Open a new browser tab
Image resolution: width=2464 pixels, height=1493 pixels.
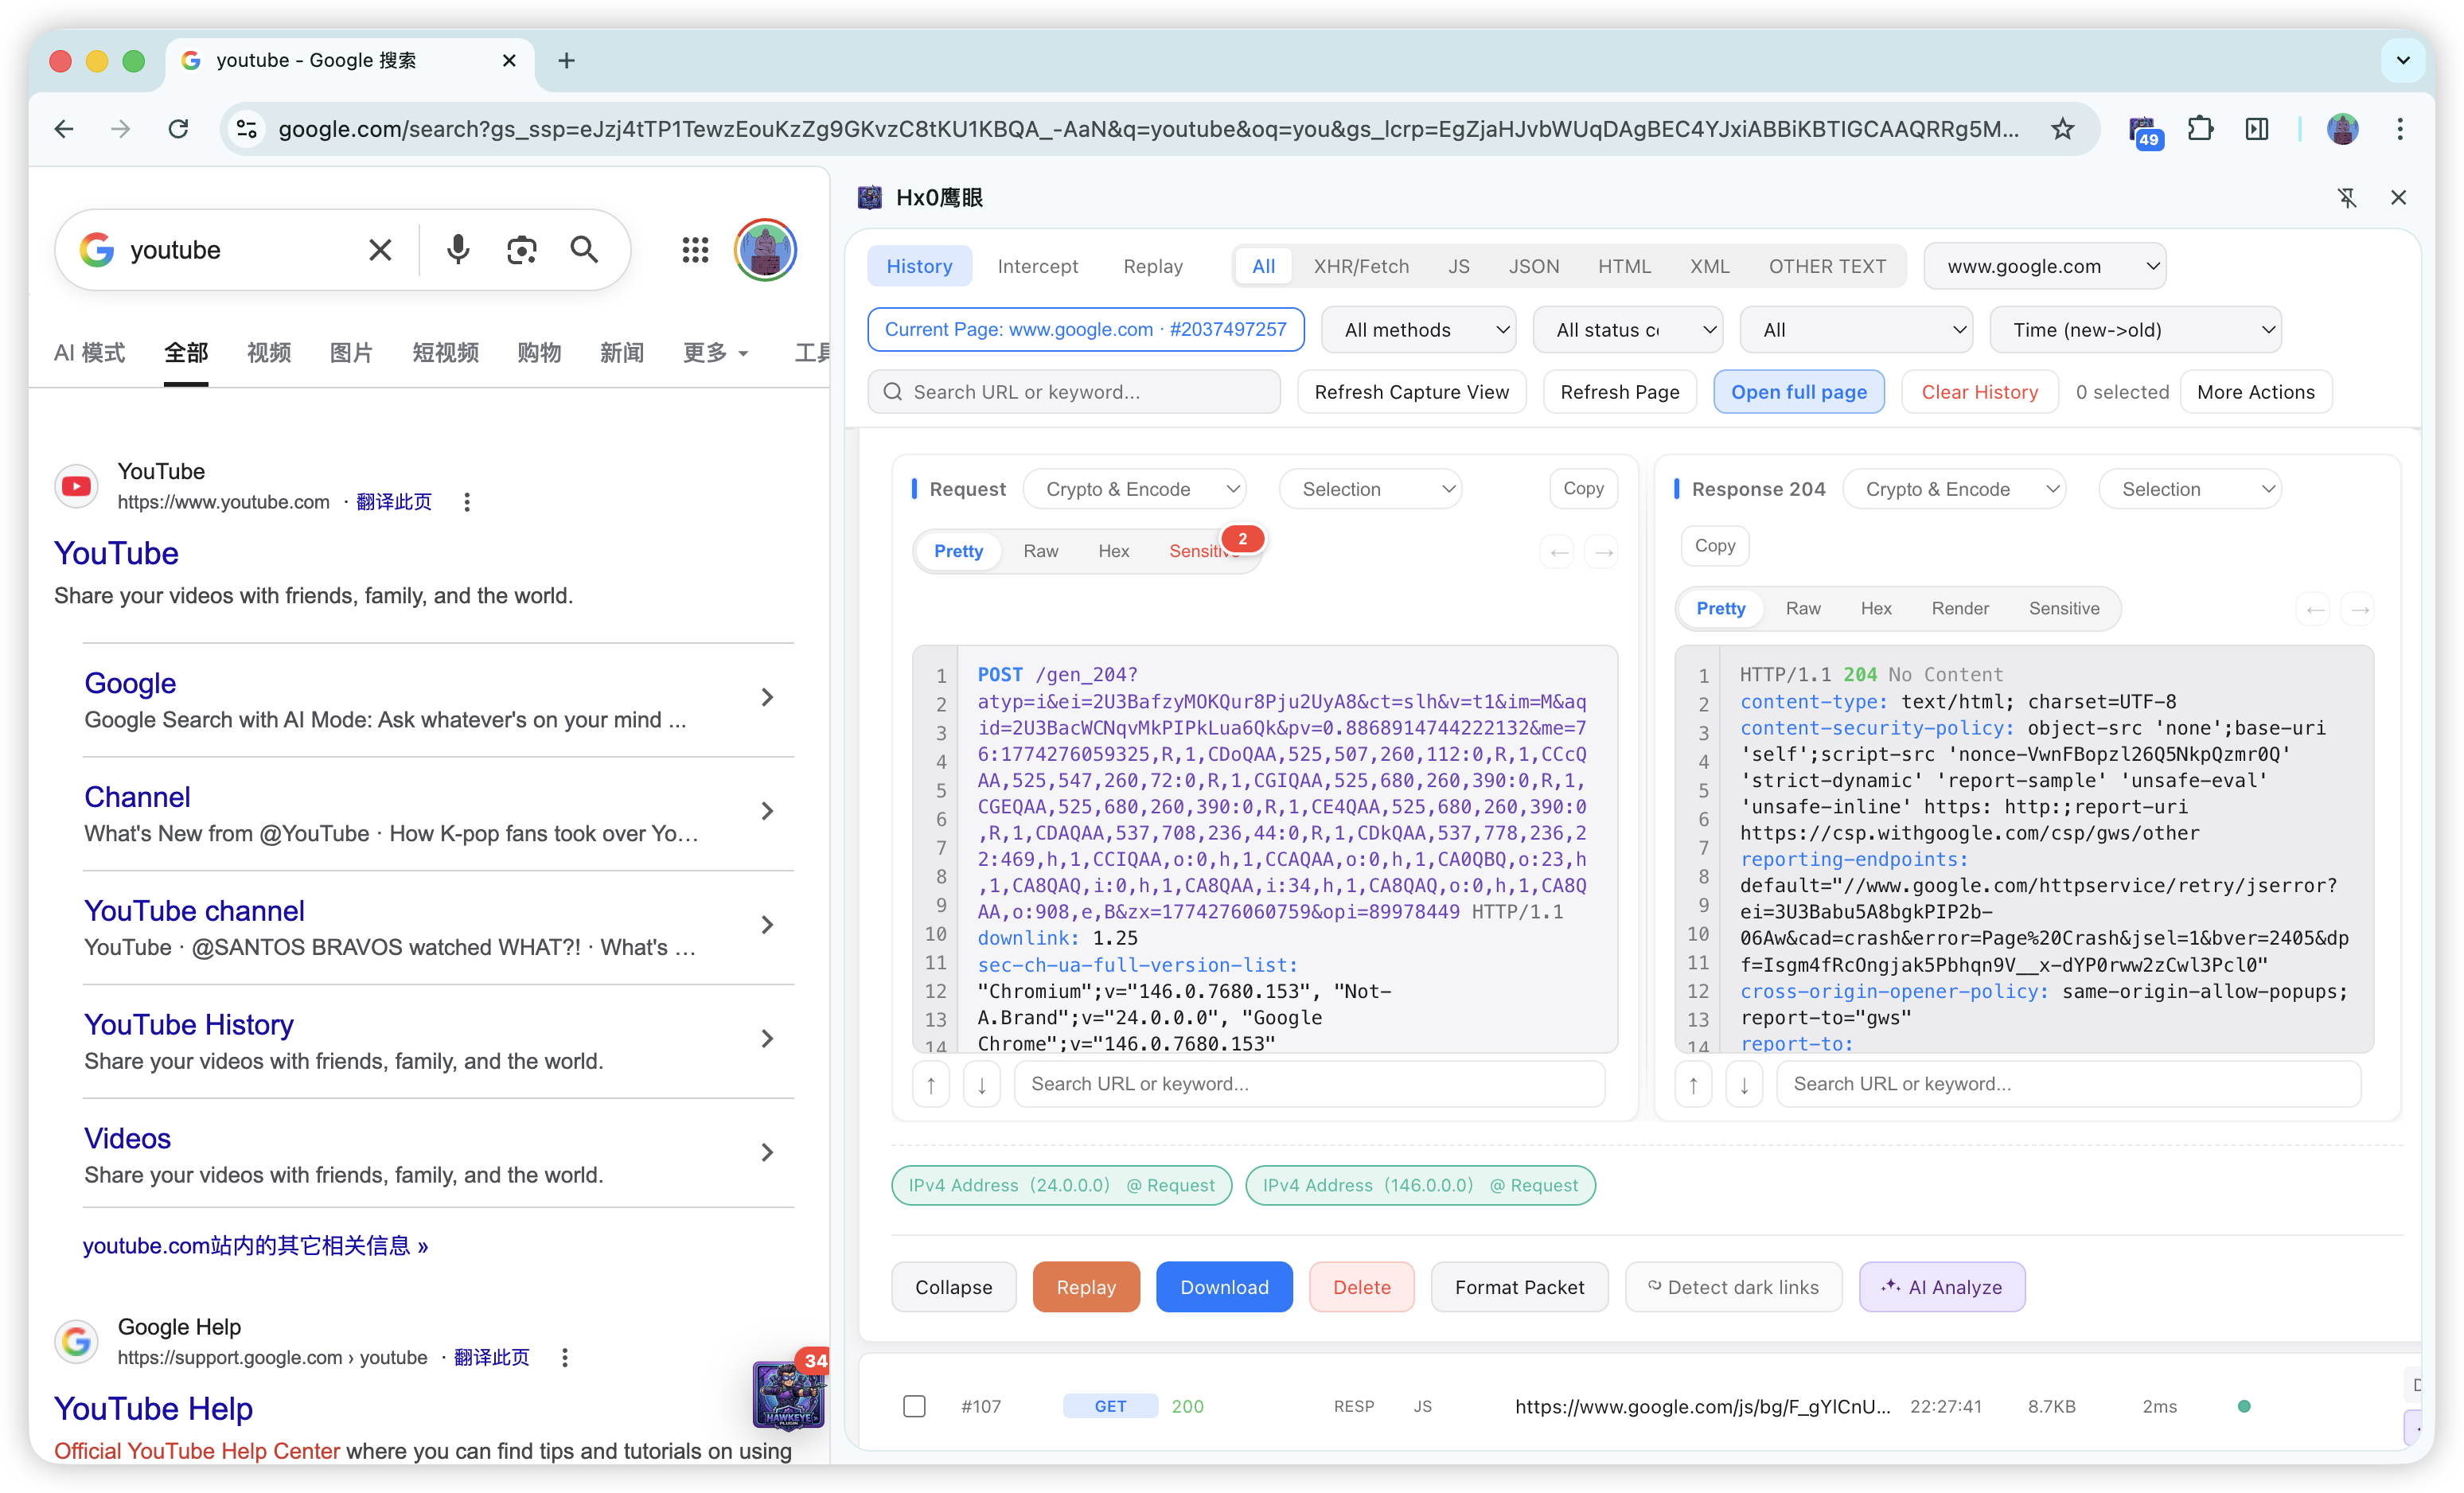tap(566, 61)
